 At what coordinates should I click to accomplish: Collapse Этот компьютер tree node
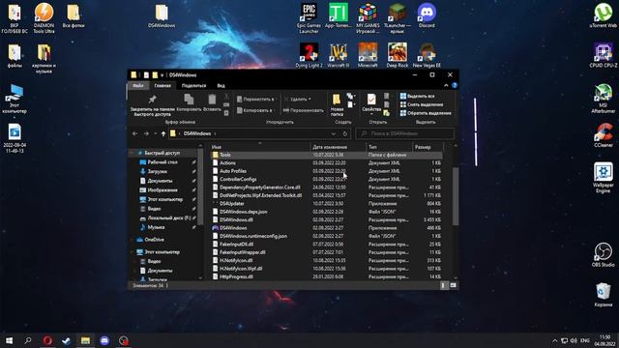click(x=132, y=251)
